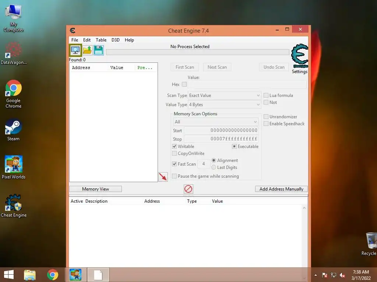Open the Cheat Engine desktop shortcut
The width and height of the screenshot is (377, 282).
tap(14, 206)
